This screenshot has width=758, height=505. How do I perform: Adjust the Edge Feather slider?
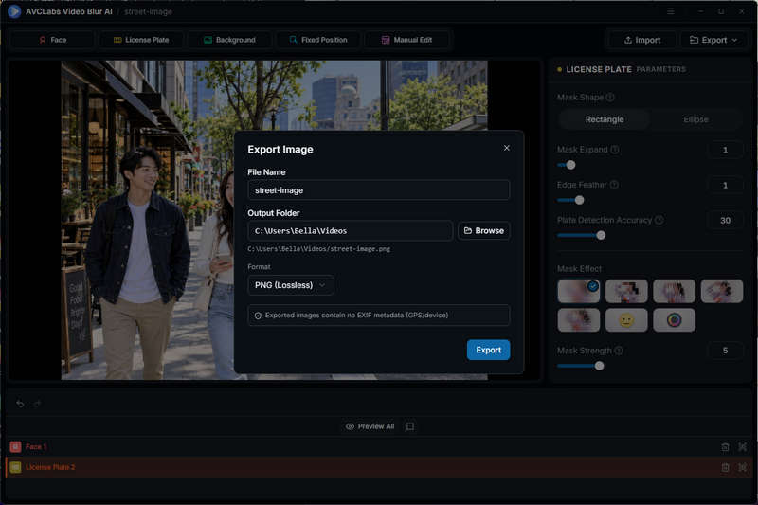[579, 200]
